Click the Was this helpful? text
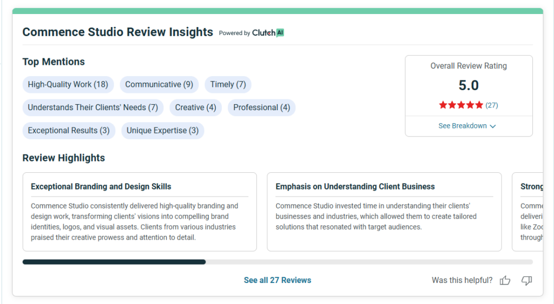This screenshot has height=304, width=554. click(462, 280)
